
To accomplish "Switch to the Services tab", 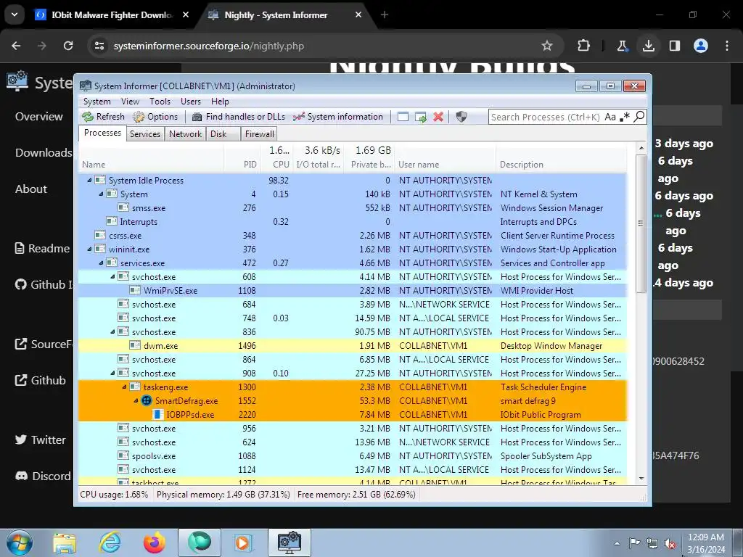I will [x=145, y=134].
